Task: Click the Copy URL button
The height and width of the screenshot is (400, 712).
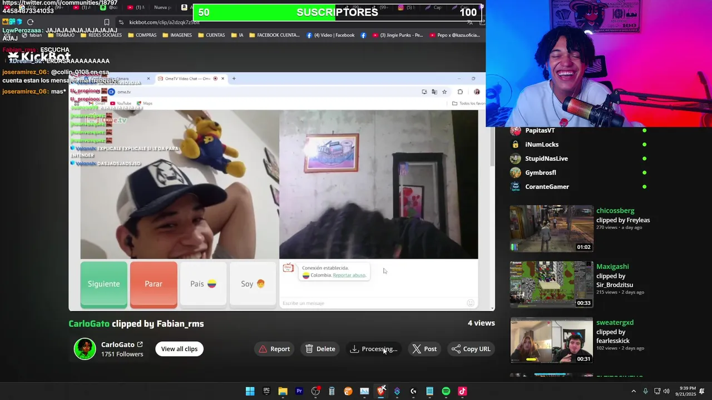Action: pos(471,349)
